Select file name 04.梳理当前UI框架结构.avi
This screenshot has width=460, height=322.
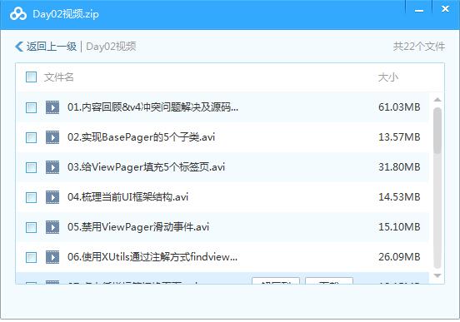tap(127, 197)
